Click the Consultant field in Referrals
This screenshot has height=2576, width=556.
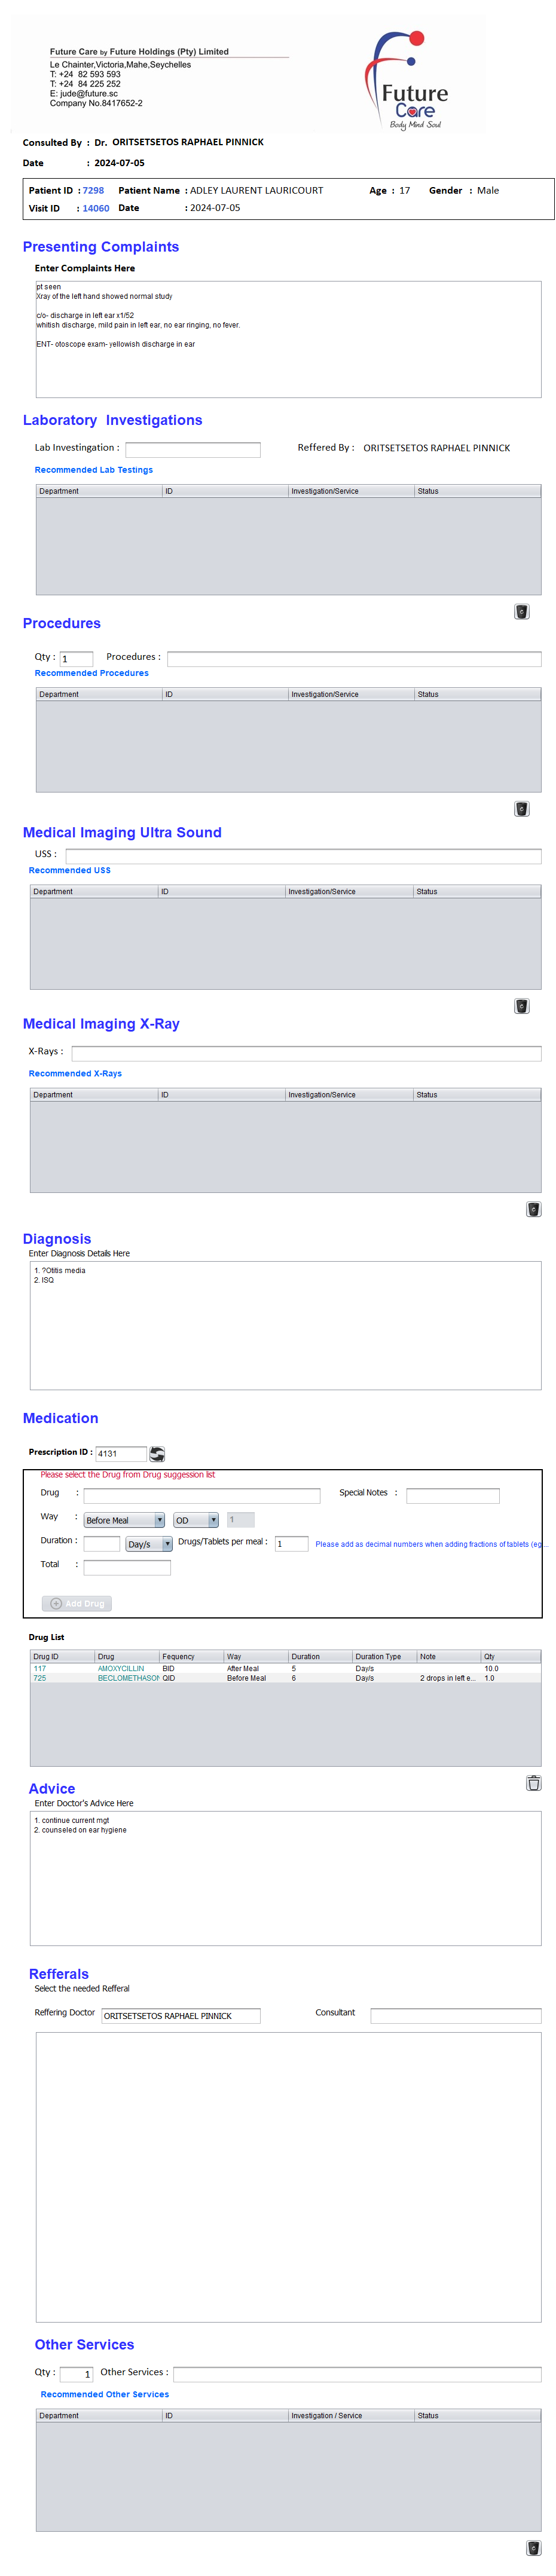[x=455, y=2016]
